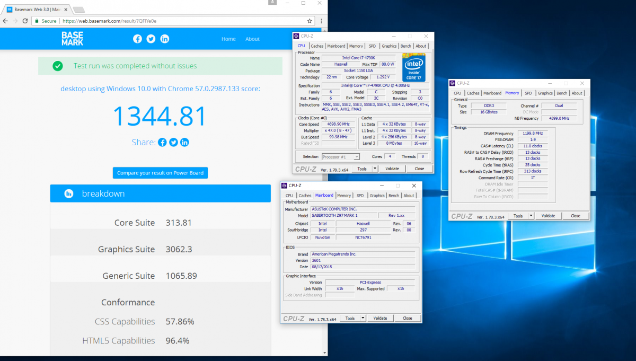Click the Secure padlock indicator
This screenshot has height=361, width=636.
click(37, 21)
